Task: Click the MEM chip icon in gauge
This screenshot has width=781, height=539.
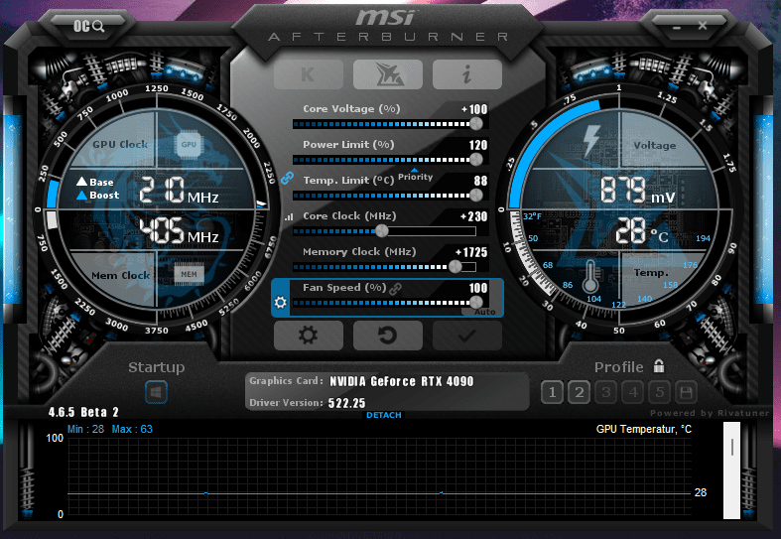Action: coord(189,274)
